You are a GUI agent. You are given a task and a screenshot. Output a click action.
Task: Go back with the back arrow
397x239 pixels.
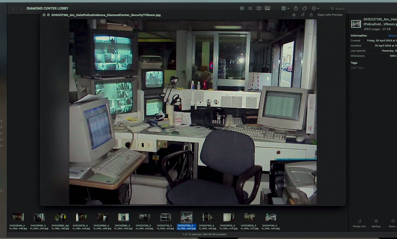13,8
